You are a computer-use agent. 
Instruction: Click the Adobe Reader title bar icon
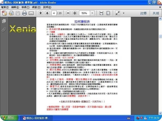tap(2, 2)
